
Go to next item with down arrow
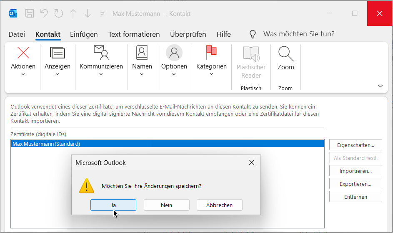[x=88, y=13]
